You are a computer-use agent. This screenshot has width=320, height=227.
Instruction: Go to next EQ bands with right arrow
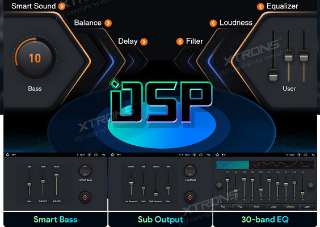[x=311, y=186]
